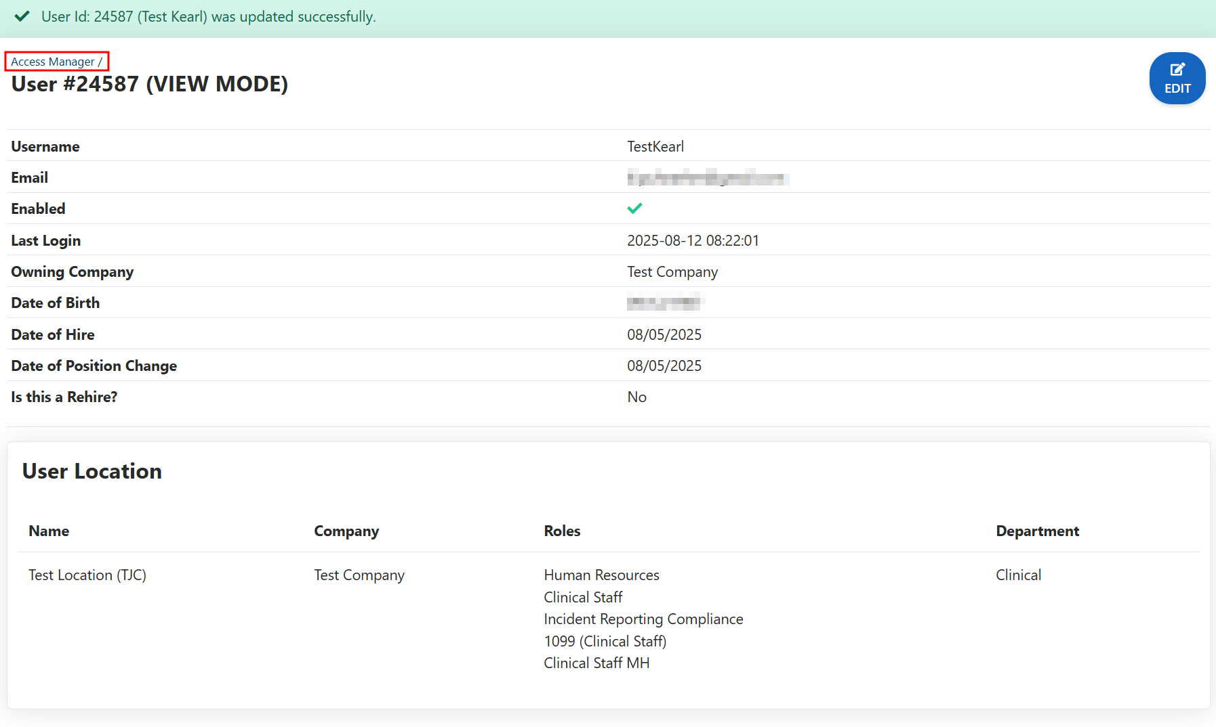Click the Roles column header

click(x=562, y=531)
